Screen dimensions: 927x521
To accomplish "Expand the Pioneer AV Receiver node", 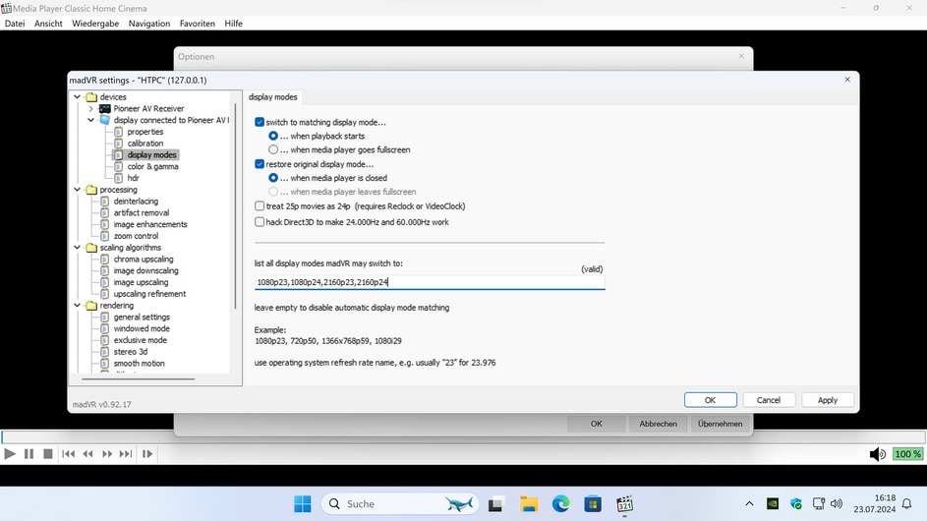I will (x=90, y=109).
